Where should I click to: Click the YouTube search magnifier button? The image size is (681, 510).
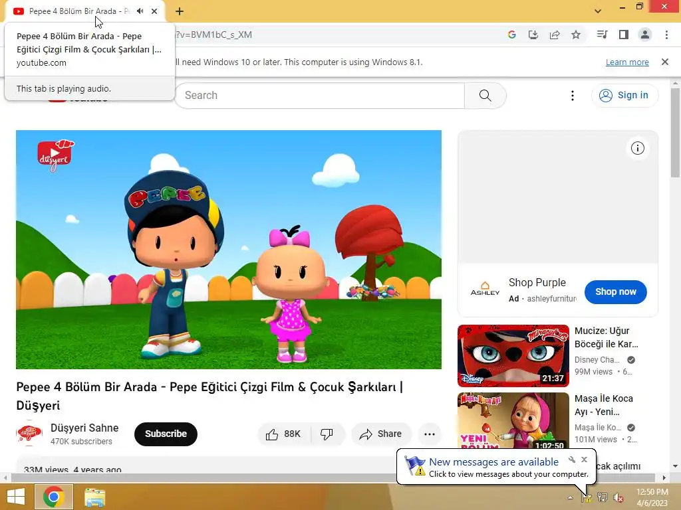tap(485, 96)
